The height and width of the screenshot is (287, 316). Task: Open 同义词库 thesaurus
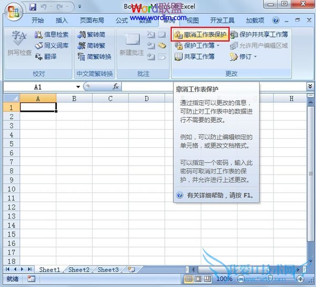click(x=52, y=46)
